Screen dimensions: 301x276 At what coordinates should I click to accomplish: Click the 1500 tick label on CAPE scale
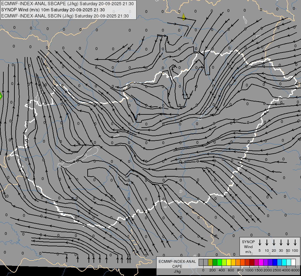click(259, 270)
